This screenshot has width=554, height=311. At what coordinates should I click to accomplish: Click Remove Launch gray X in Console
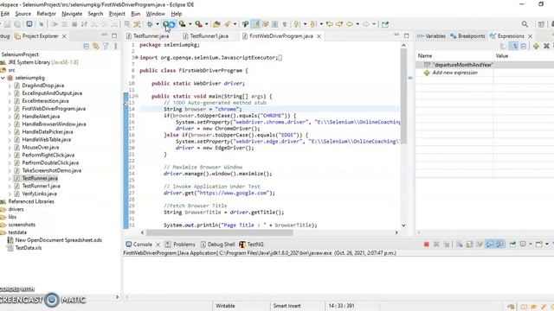436,244
